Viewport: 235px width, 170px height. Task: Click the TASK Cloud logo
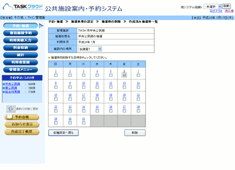[x=23, y=7]
